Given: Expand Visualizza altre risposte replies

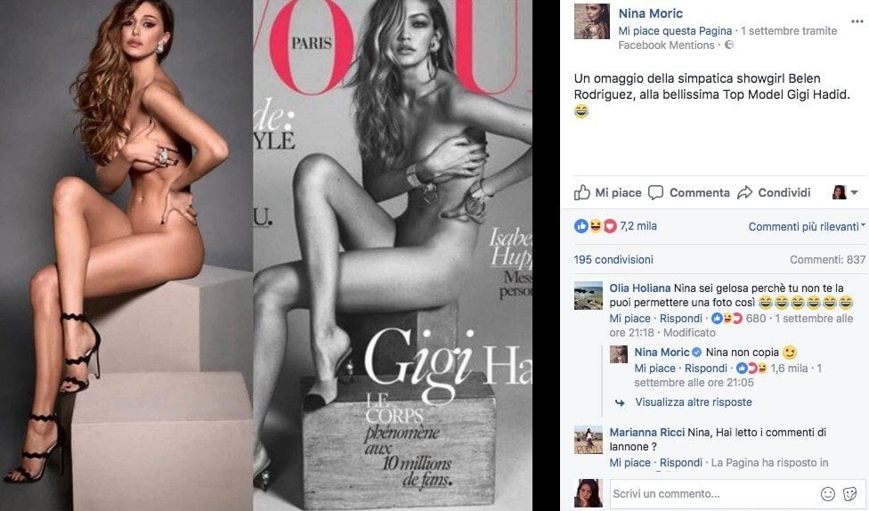Looking at the screenshot, I should [x=694, y=401].
